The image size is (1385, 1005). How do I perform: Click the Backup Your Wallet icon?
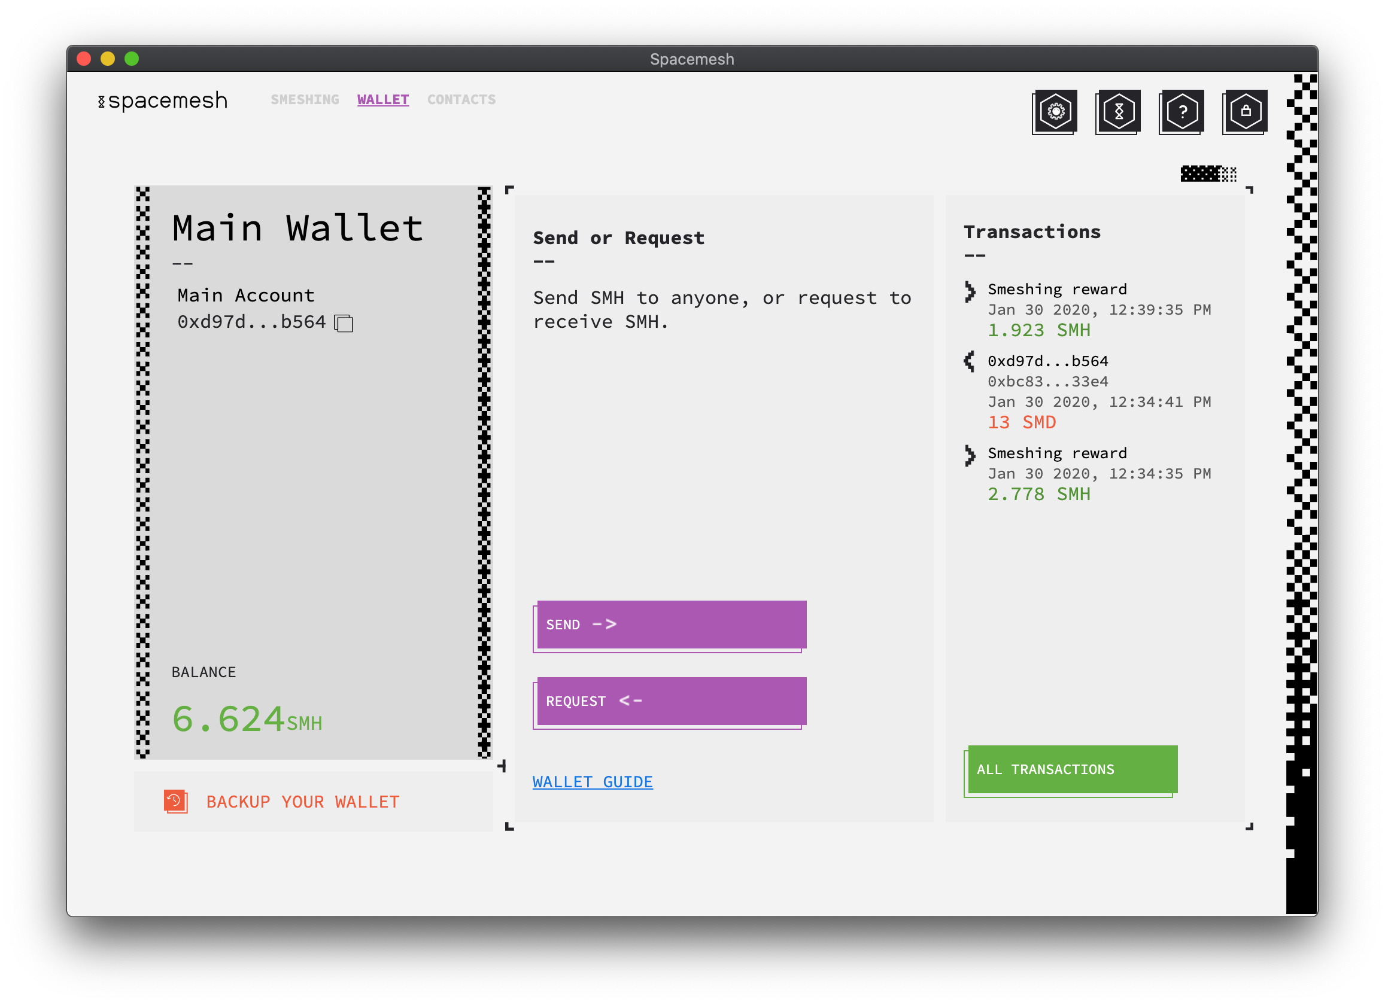point(174,801)
